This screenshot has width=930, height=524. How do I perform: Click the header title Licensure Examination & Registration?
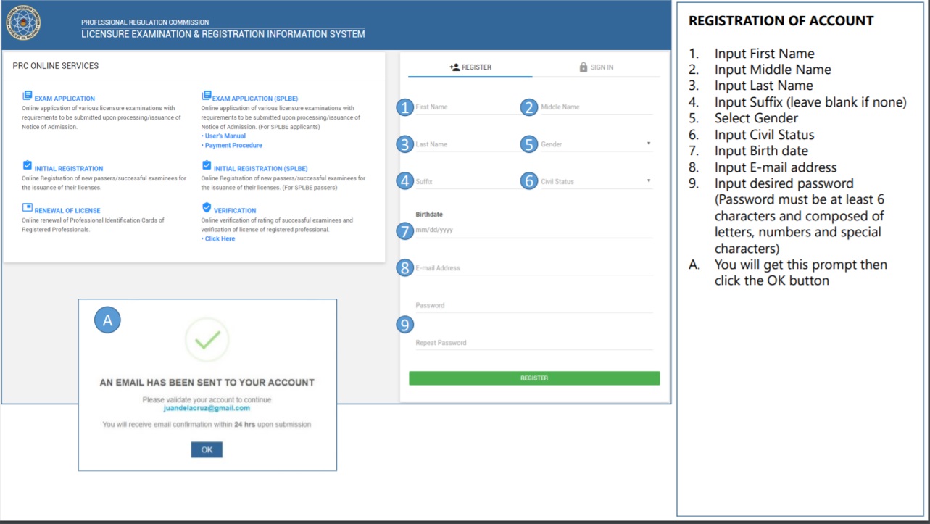pyautogui.click(x=223, y=34)
